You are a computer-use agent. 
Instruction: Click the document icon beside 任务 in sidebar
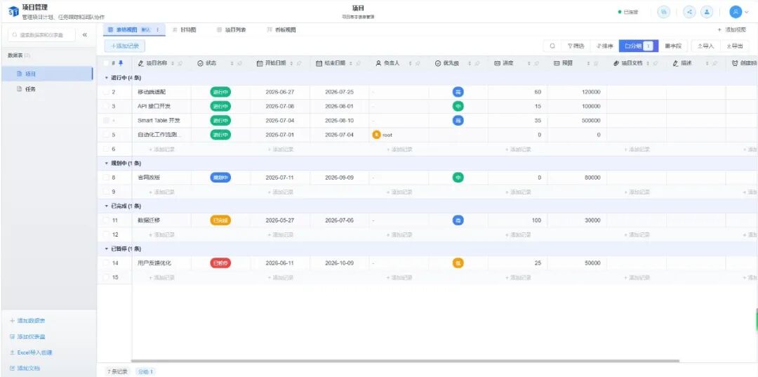point(20,89)
